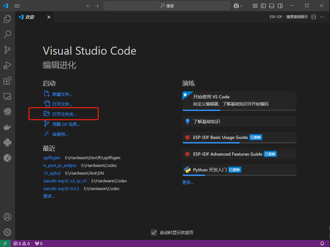Viewport: 330px width, 247px height.
Task: Open the Explorer view in activity bar
Action: point(7,19)
